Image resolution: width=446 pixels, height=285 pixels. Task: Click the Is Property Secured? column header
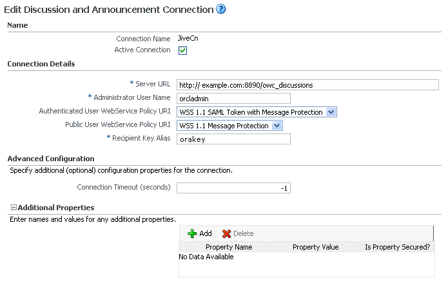click(397, 247)
